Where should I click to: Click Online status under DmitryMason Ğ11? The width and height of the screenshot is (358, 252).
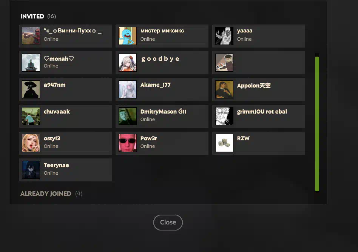[148, 120]
